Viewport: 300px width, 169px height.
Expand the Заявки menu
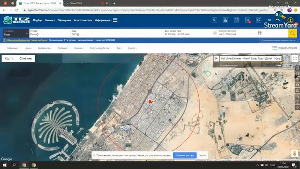[x=50, y=20]
